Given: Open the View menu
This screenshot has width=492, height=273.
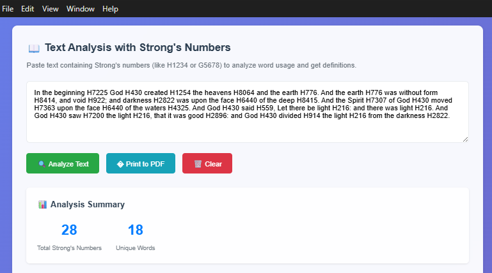Looking at the screenshot, I should click(x=50, y=9).
